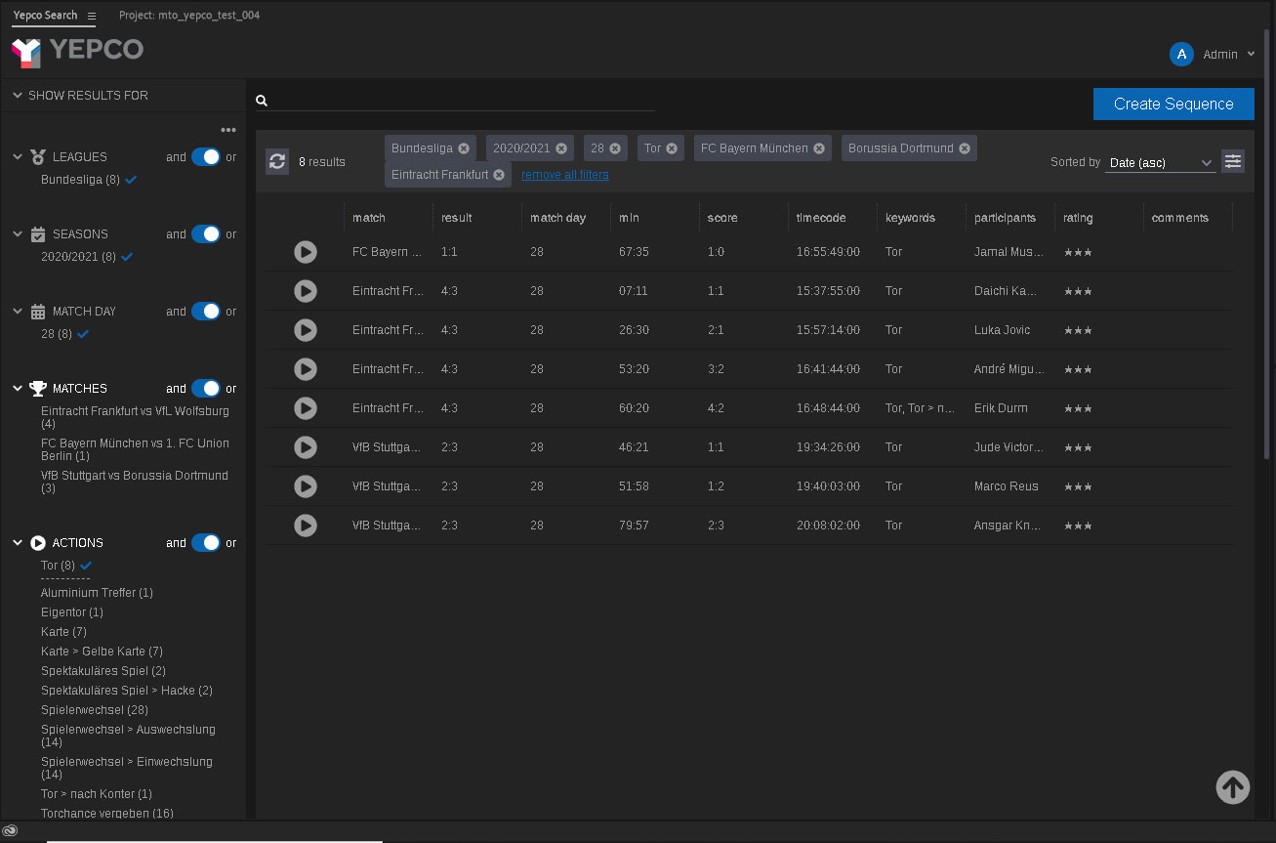Image resolution: width=1276 pixels, height=843 pixels.
Task: Select the Spielerwechsel (28) action
Action: (x=95, y=710)
